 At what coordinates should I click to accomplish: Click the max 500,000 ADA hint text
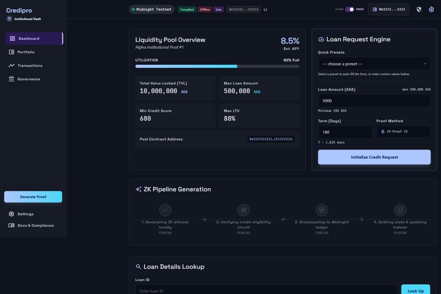click(x=416, y=89)
